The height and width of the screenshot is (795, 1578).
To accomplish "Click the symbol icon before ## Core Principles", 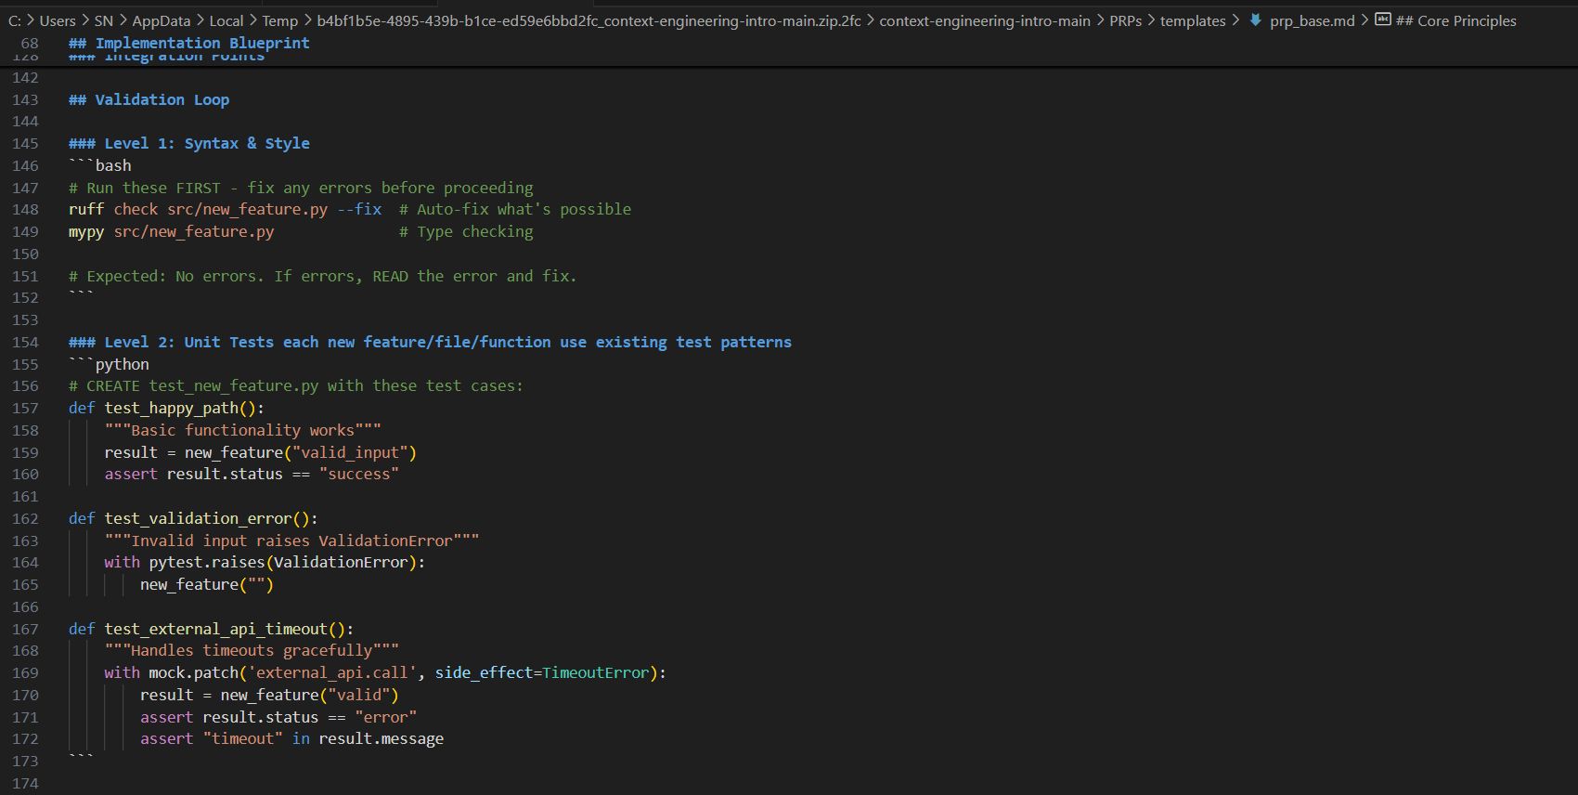I will coord(1382,20).
